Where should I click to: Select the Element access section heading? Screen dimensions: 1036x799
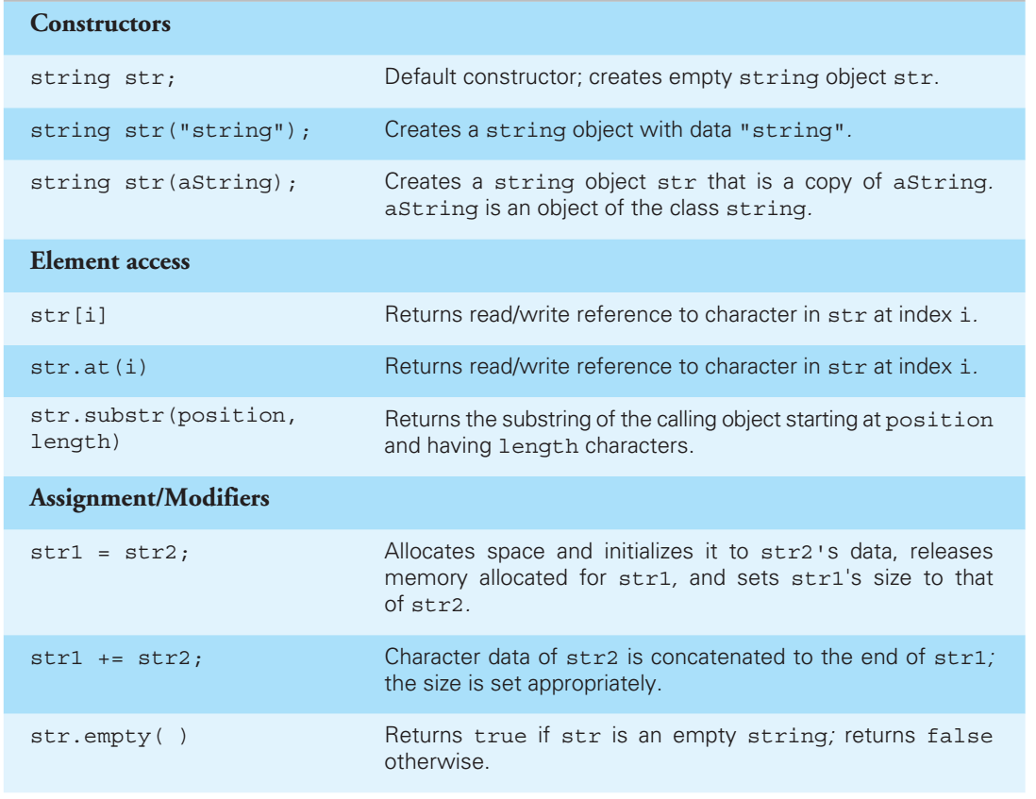pyautogui.click(x=109, y=260)
